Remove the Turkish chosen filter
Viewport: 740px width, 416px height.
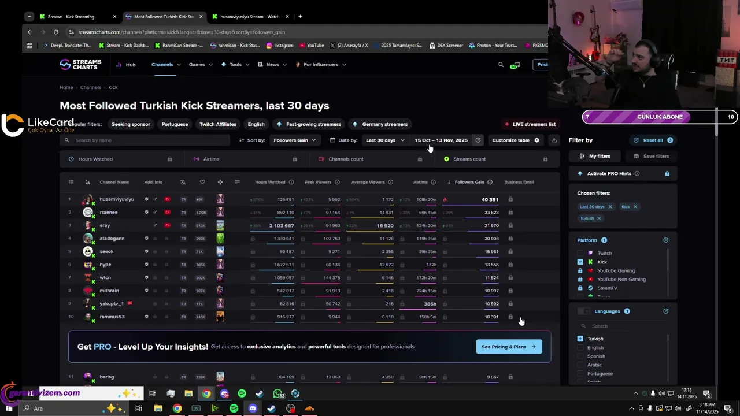[599, 218]
